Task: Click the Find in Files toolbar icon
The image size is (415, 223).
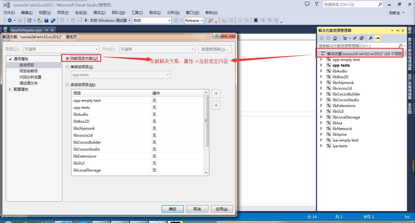Action: (211, 21)
